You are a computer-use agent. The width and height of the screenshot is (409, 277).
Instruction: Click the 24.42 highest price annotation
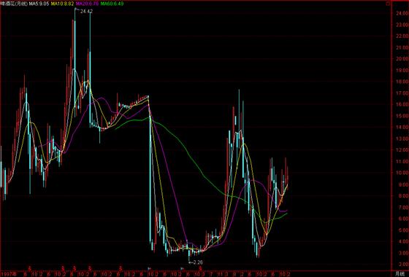click(x=86, y=12)
